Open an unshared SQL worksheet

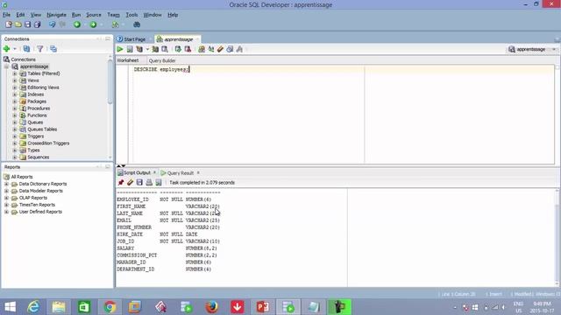tap(202, 49)
